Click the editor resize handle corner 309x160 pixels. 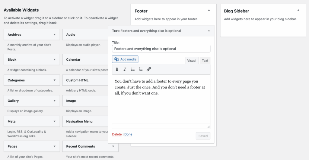[208, 127]
